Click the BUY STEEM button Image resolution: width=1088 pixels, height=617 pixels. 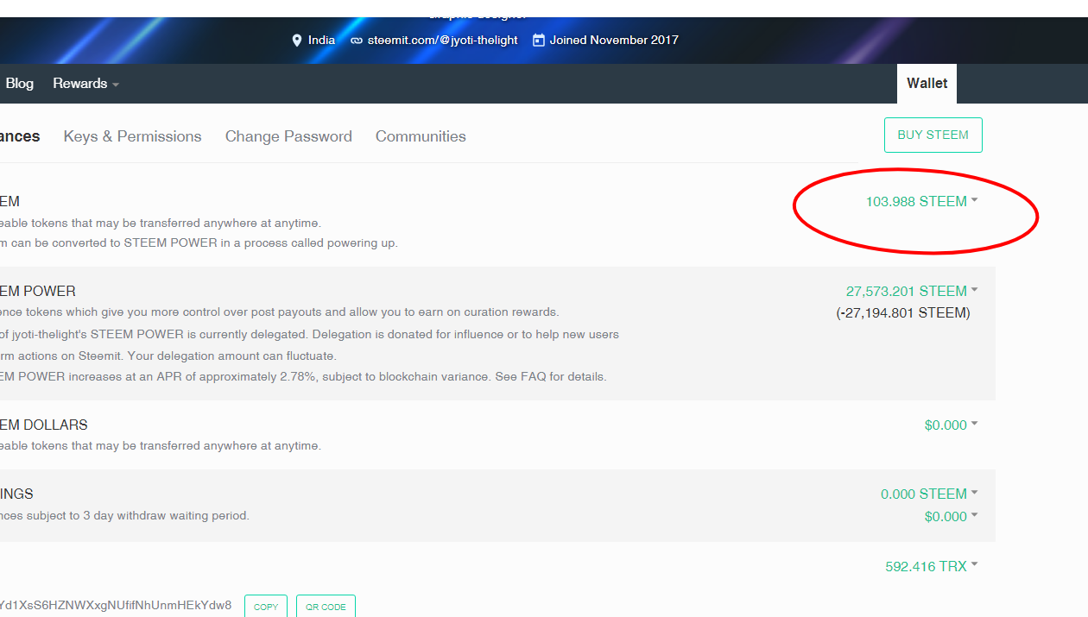[933, 135]
